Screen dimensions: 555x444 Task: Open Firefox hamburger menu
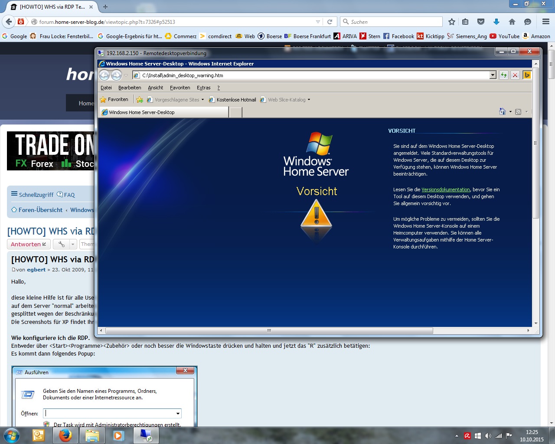(x=546, y=22)
